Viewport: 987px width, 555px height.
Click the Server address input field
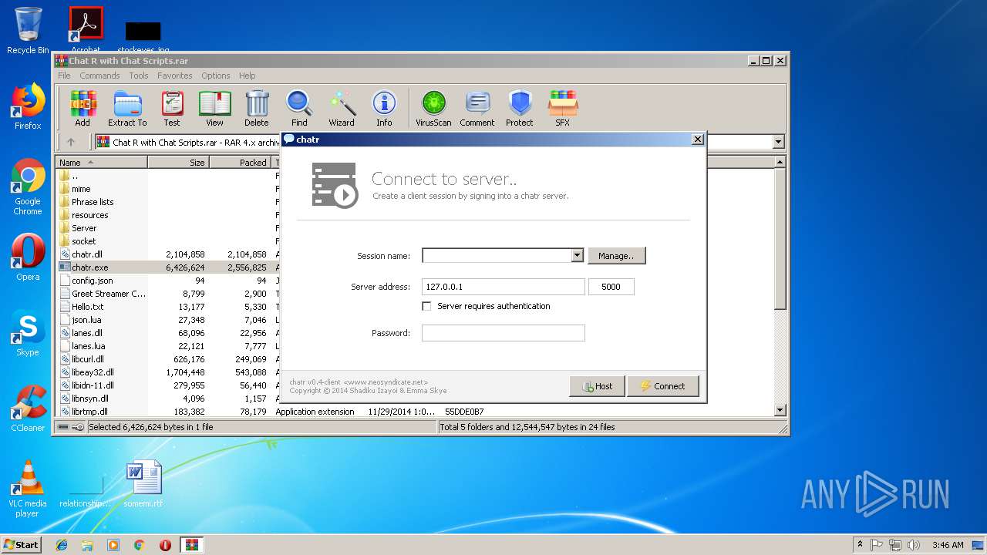point(504,287)
